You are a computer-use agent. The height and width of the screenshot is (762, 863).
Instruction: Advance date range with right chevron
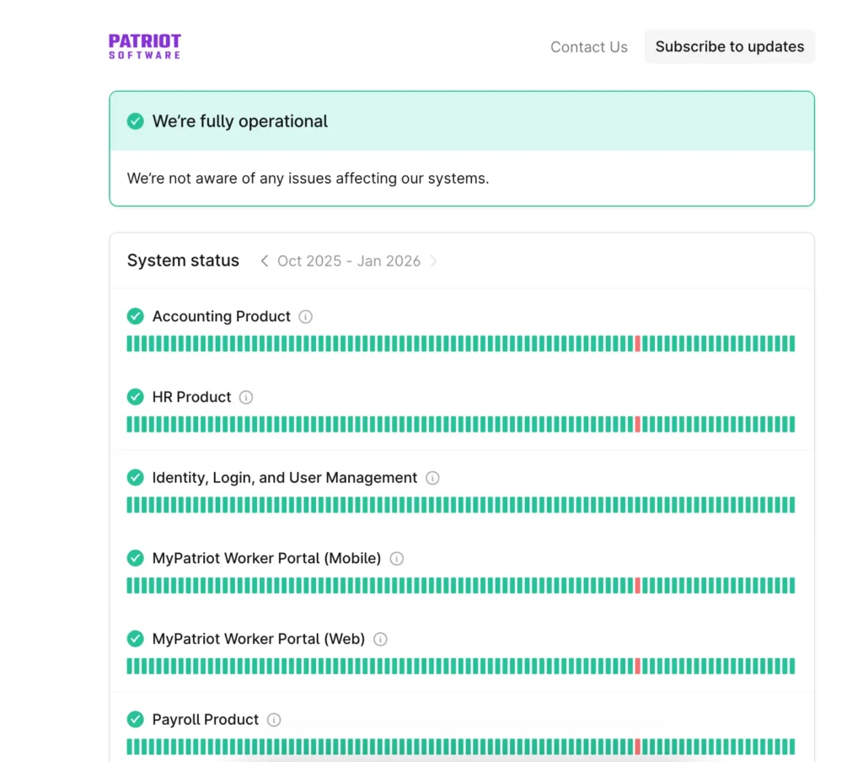click(433, 261)
